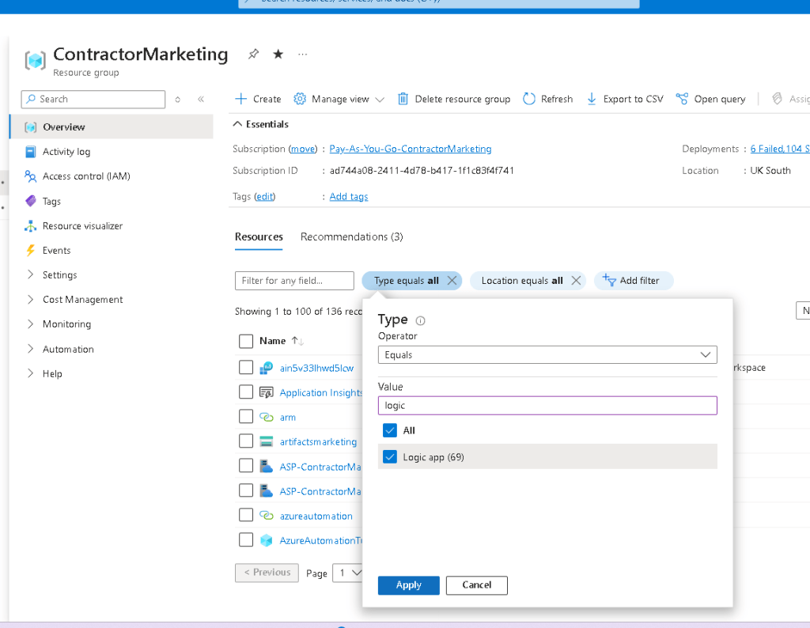Click the subscription move link

point(303,149)
